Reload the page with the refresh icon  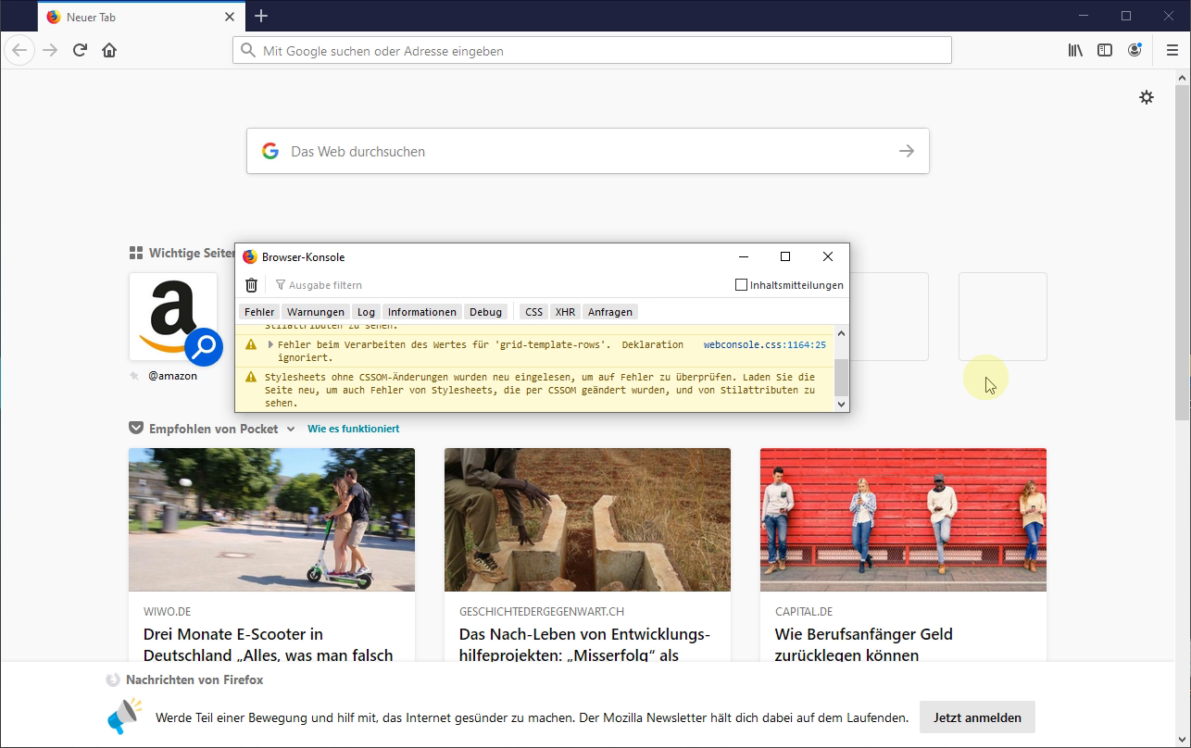(80, 50)
